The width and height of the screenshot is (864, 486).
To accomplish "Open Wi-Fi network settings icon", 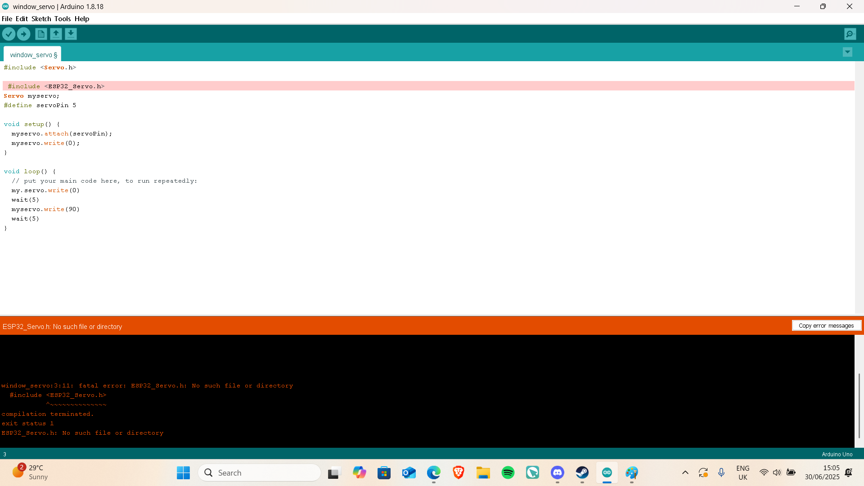I will tap(764, 472).
